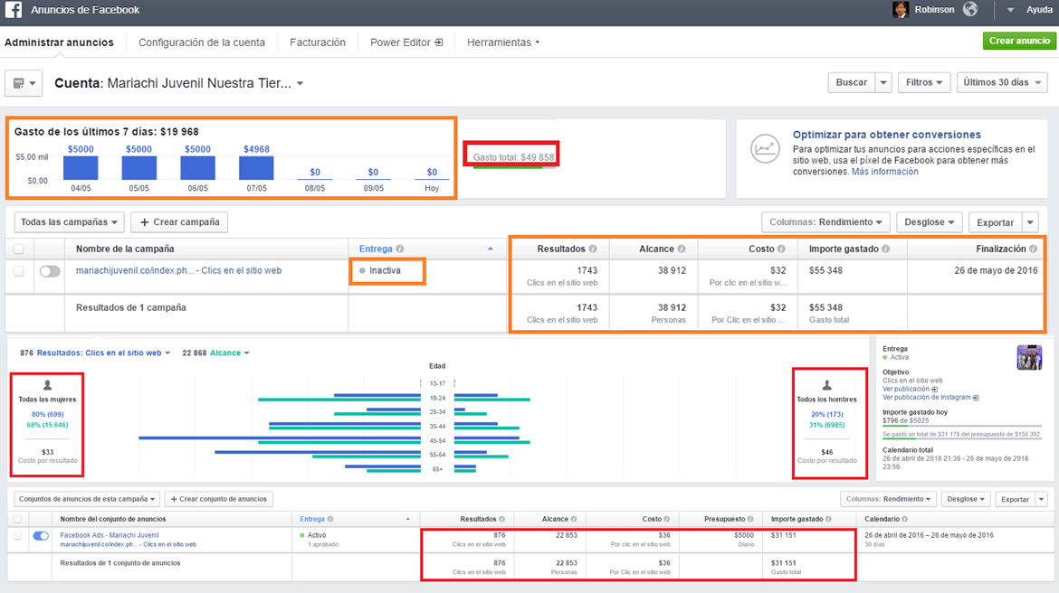Open the globe notifications icon

pos(970,9)
